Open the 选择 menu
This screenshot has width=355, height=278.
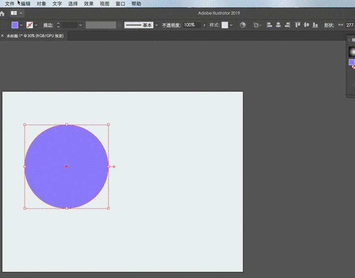73,4
